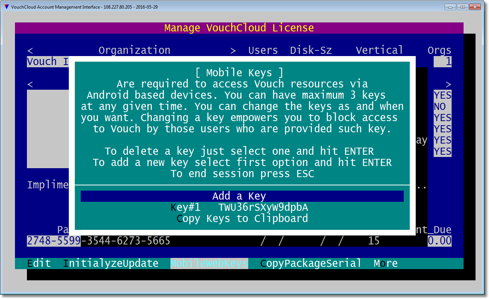The width and height of the screenshot is (489, 299).
Task: Click the package serial 2748-5599
Action: click(54, 241)
